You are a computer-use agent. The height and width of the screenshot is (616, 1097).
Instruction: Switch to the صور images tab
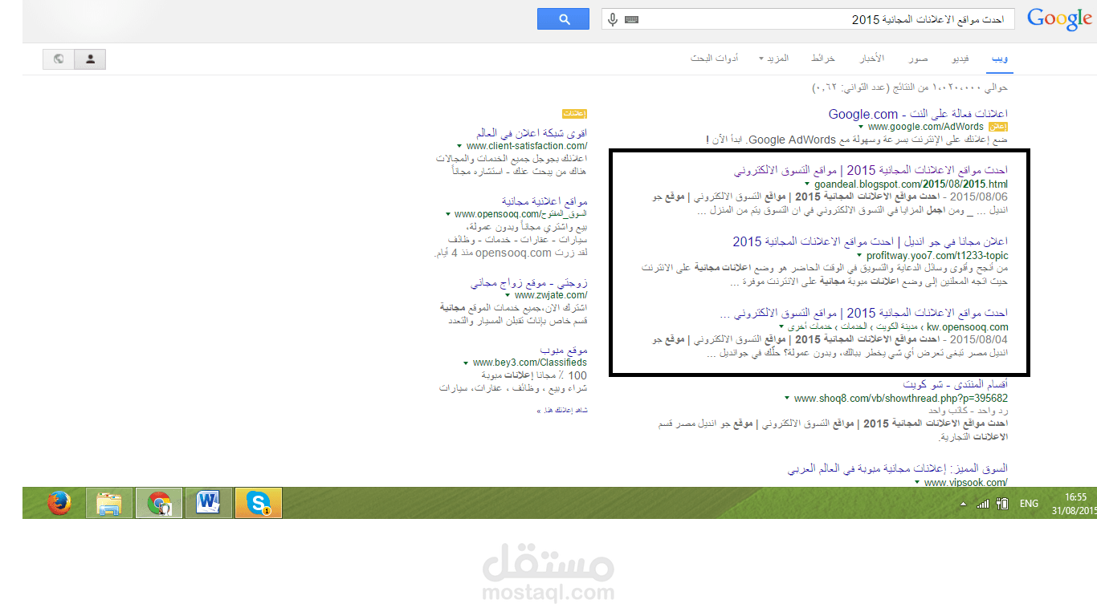coord(919,59)
